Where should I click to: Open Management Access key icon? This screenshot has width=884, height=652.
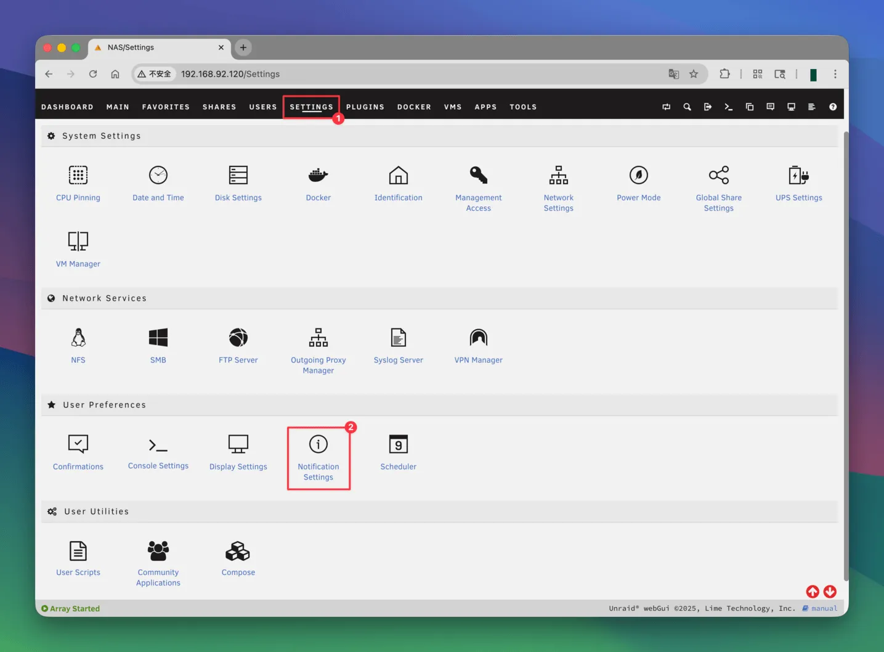click(479, 175)
